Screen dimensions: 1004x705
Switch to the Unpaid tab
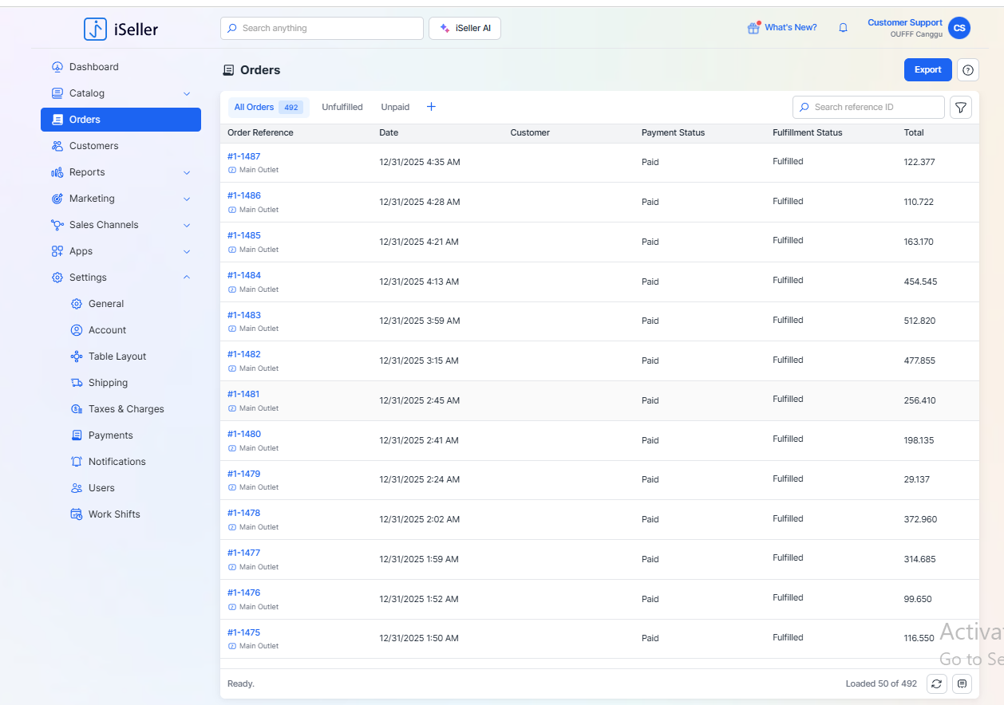click(x=395, y=107)
